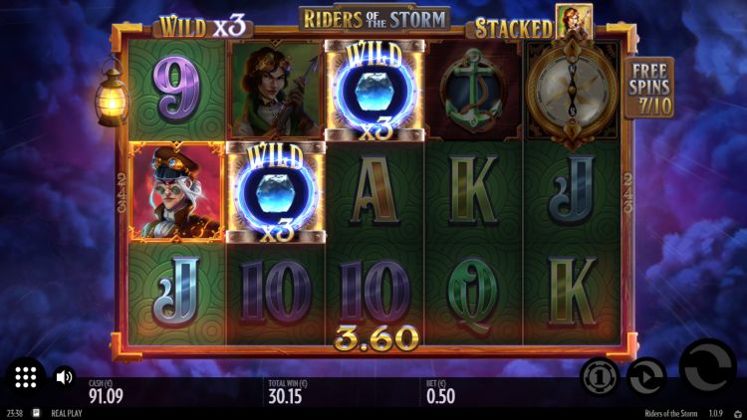Screen dimensions: 747x420
Task: Select the Wild x3 banner
Action: click(x=202, y=26)
